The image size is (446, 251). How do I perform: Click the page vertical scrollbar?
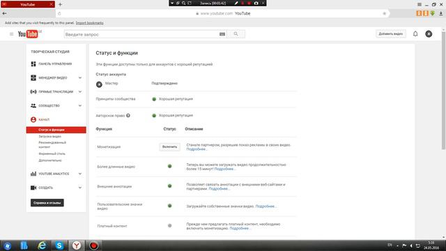[444, 91]
